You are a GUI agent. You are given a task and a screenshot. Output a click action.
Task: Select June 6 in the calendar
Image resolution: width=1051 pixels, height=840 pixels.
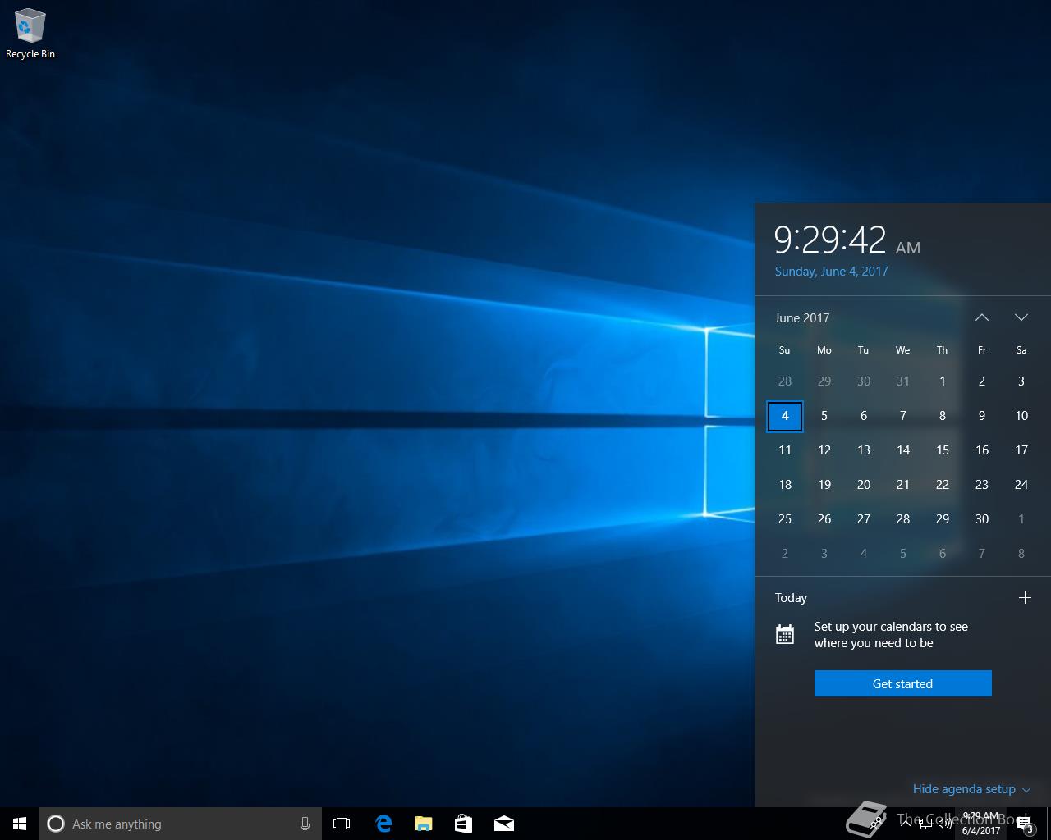click(x=864, y=416)
